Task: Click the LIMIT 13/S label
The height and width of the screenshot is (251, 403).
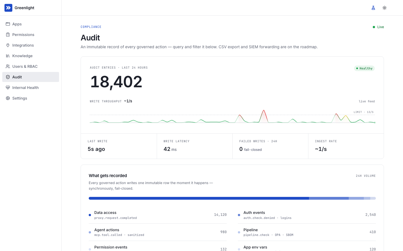Action: [x=364, y=112]
